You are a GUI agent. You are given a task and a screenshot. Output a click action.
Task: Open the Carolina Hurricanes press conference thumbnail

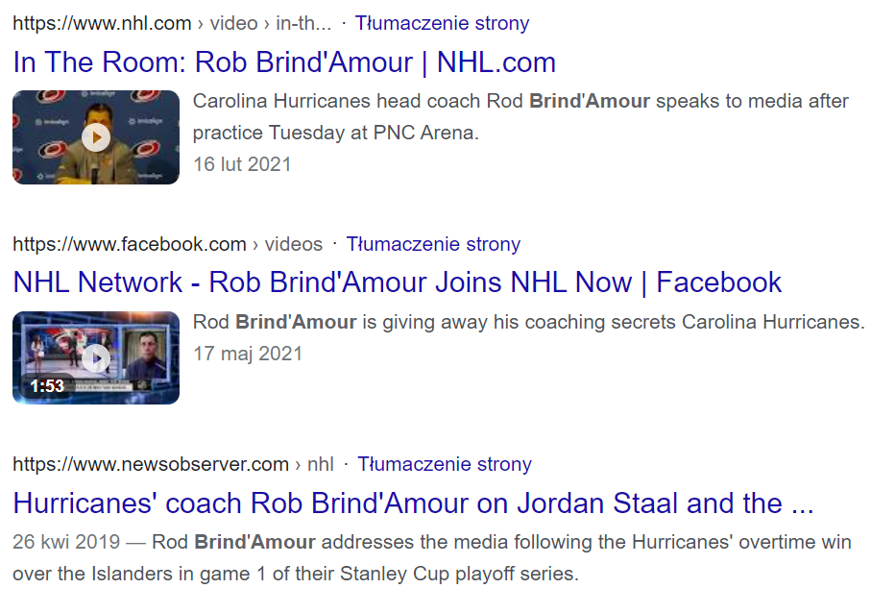pyautogui.click(x=96, y=136)
